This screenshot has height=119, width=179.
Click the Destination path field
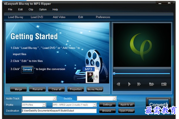(x=59, y=111)
